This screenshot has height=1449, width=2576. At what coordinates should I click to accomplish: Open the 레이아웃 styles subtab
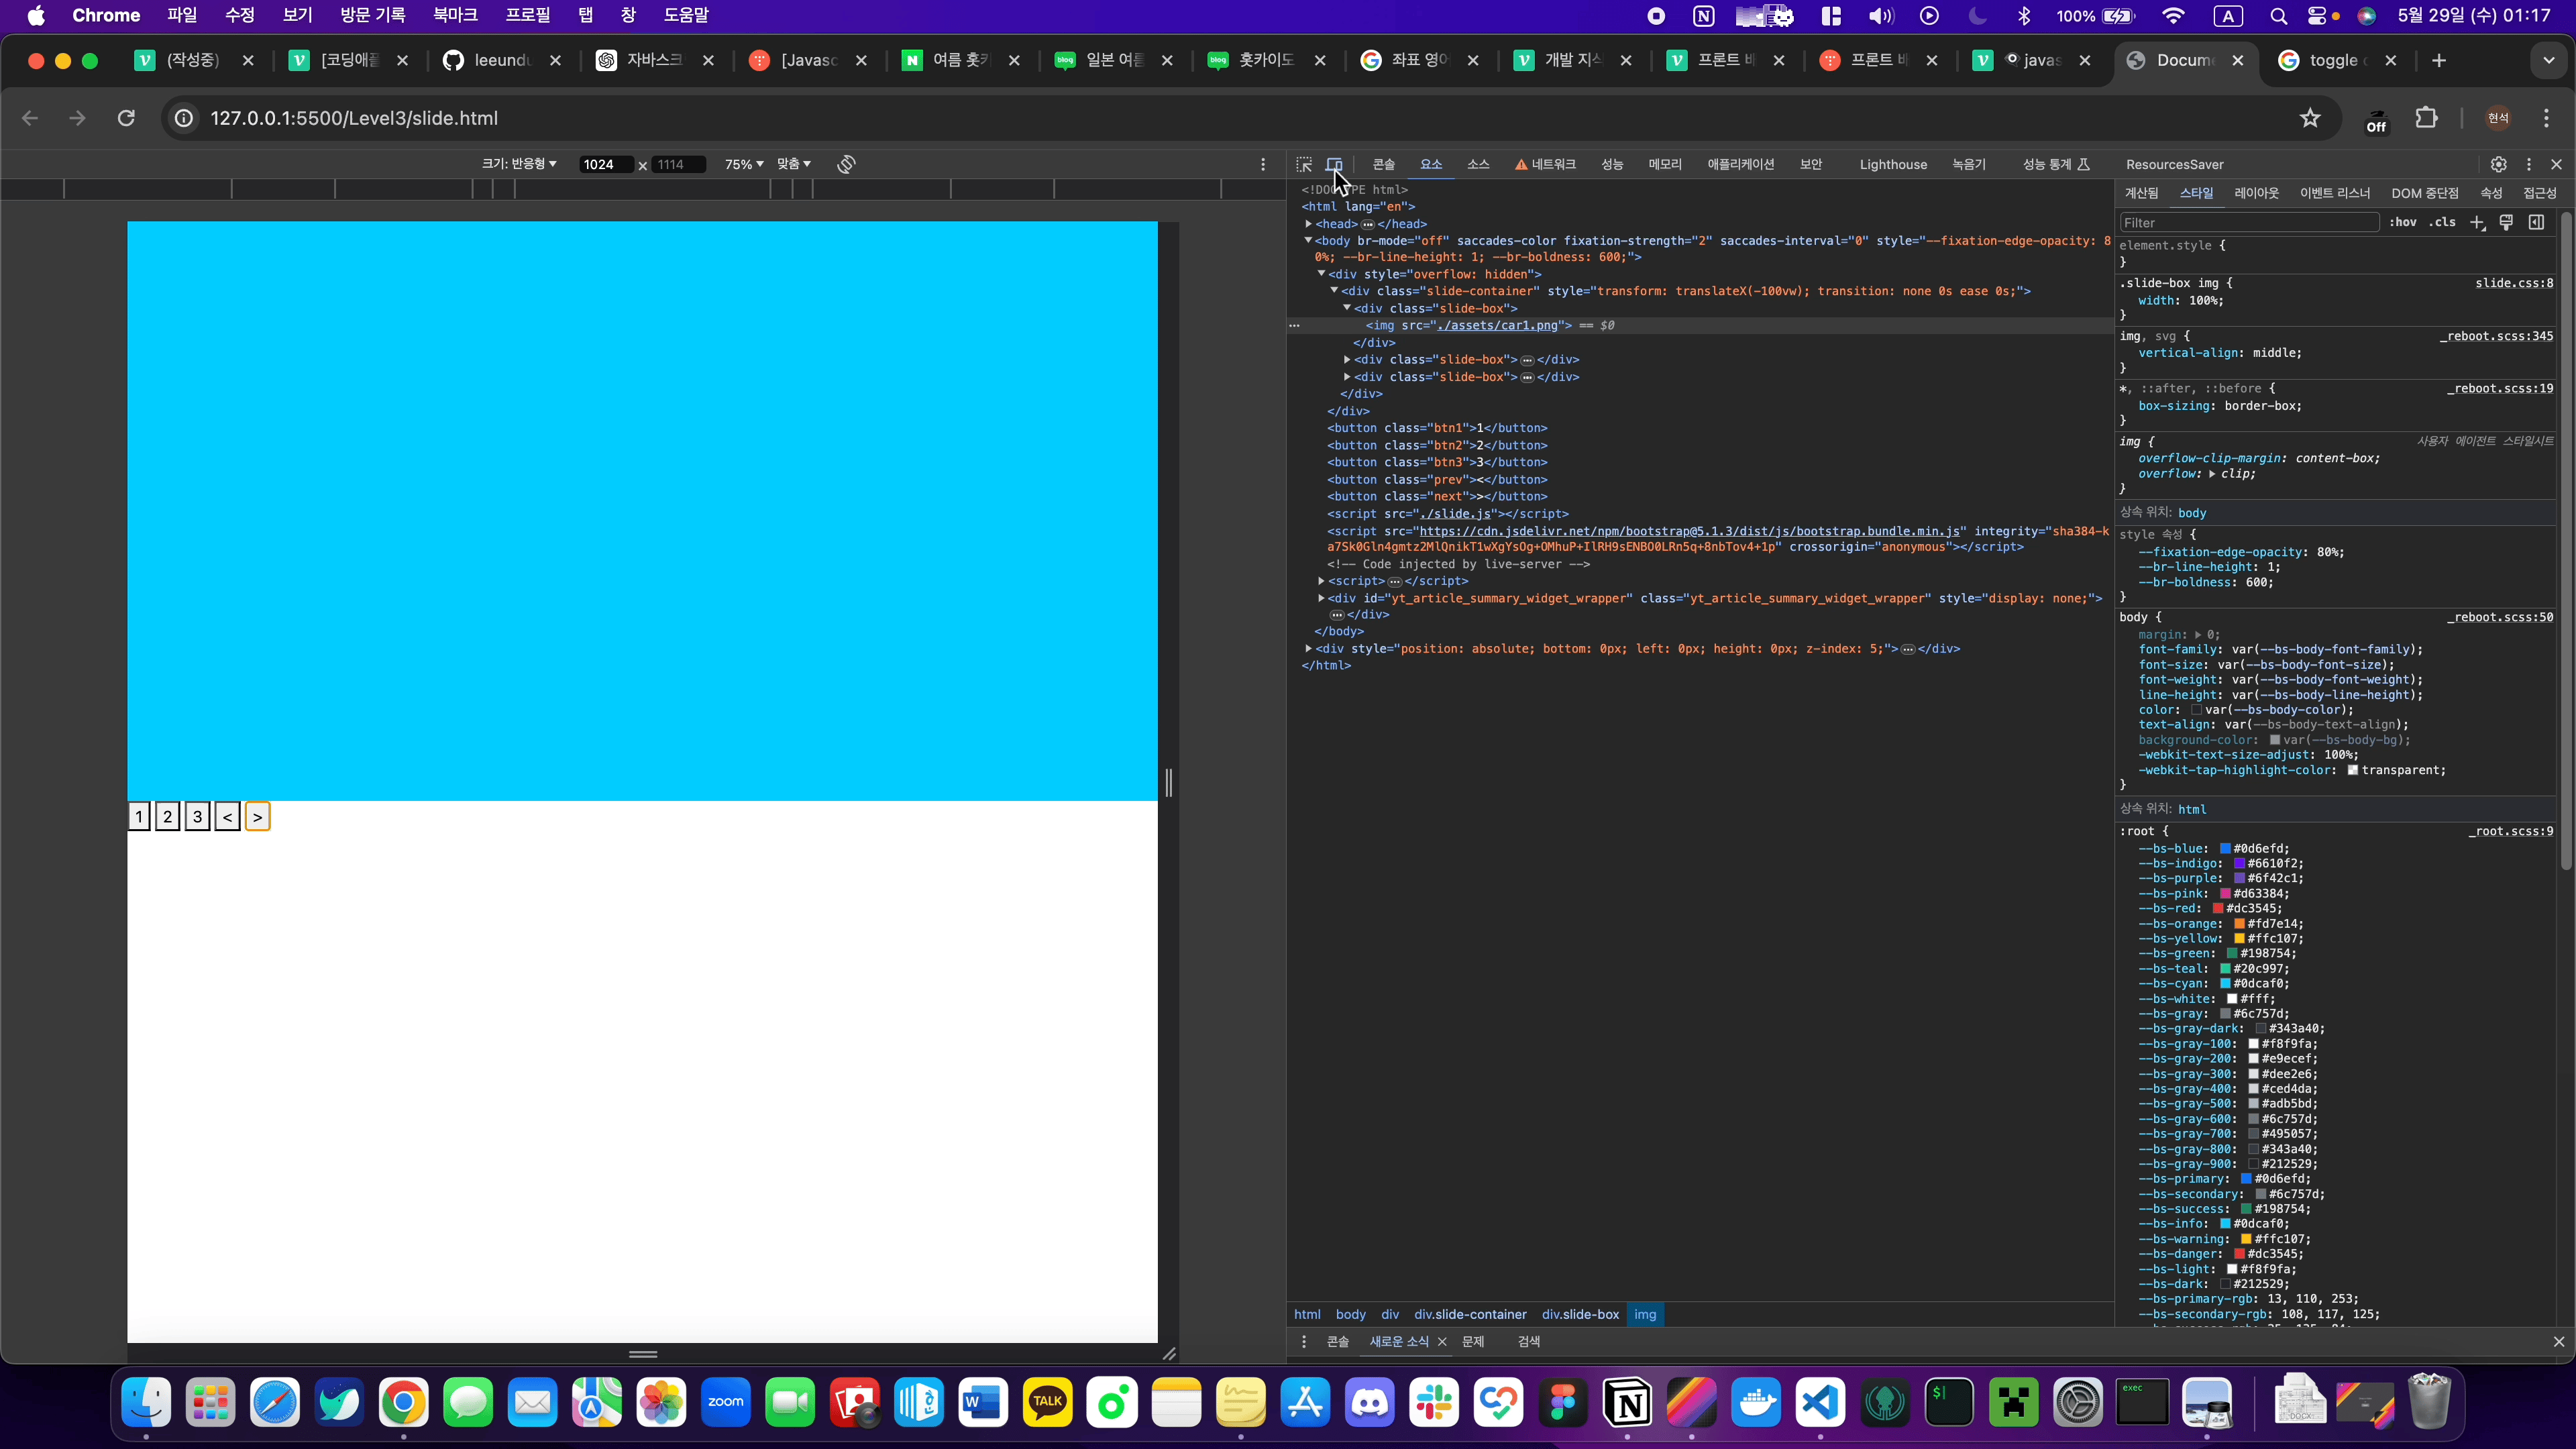(x=2256, y=193)
